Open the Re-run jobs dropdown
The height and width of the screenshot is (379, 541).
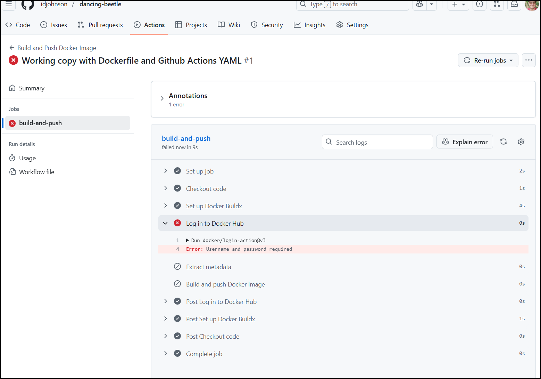click(x=488, y=60)
